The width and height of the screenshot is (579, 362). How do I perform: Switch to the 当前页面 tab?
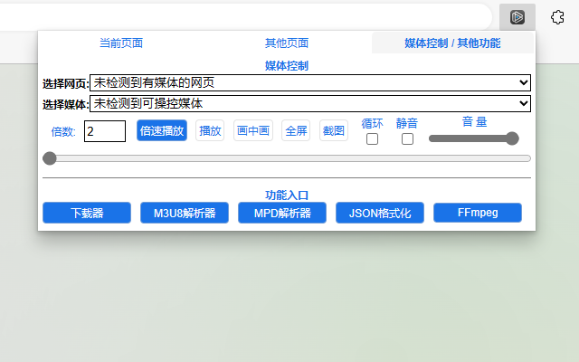pyautogui.click(x=121, y=43)
